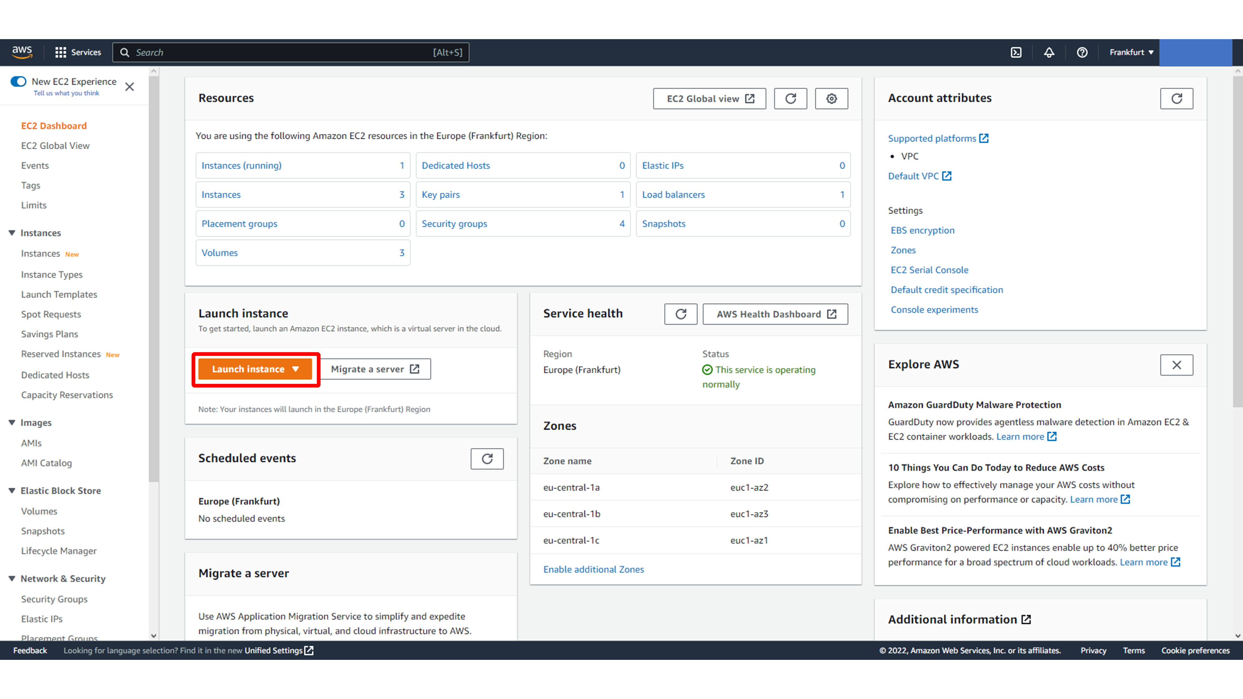Open AWS Health Dashboard button
Image resolution: width=1243 pixels, height=699 pixels.
point(775,314)
